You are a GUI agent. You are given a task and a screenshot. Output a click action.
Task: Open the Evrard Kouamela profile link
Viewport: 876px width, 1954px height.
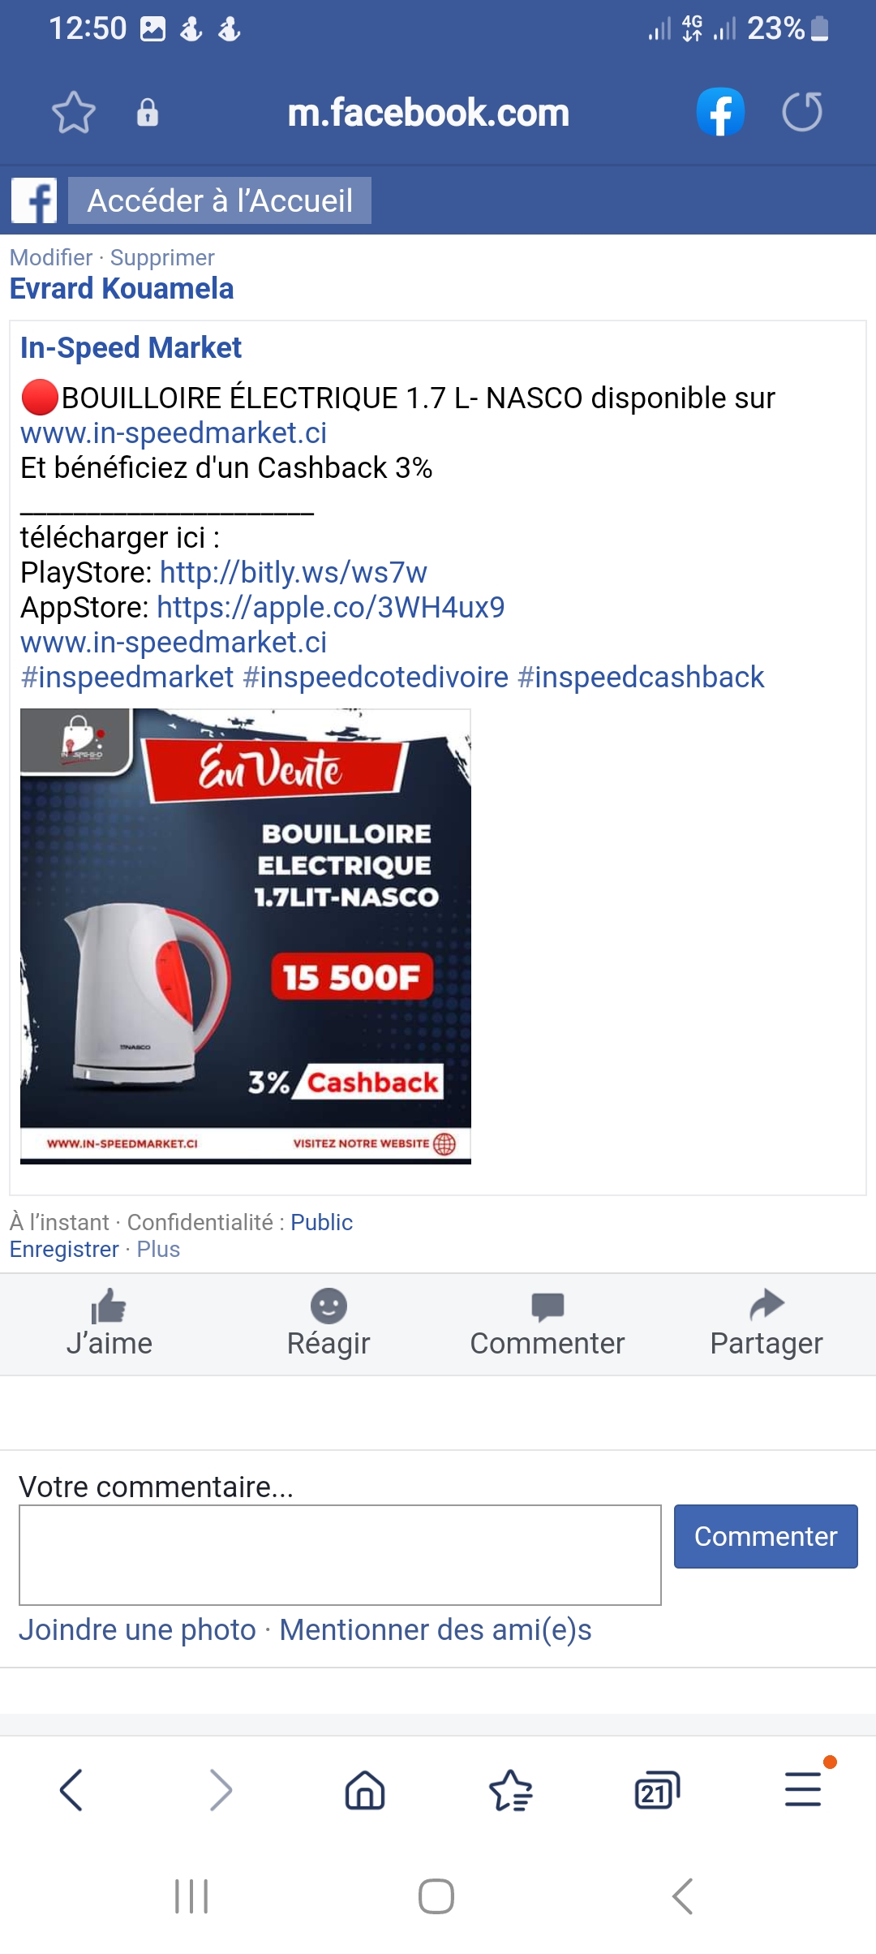[122, 289]
